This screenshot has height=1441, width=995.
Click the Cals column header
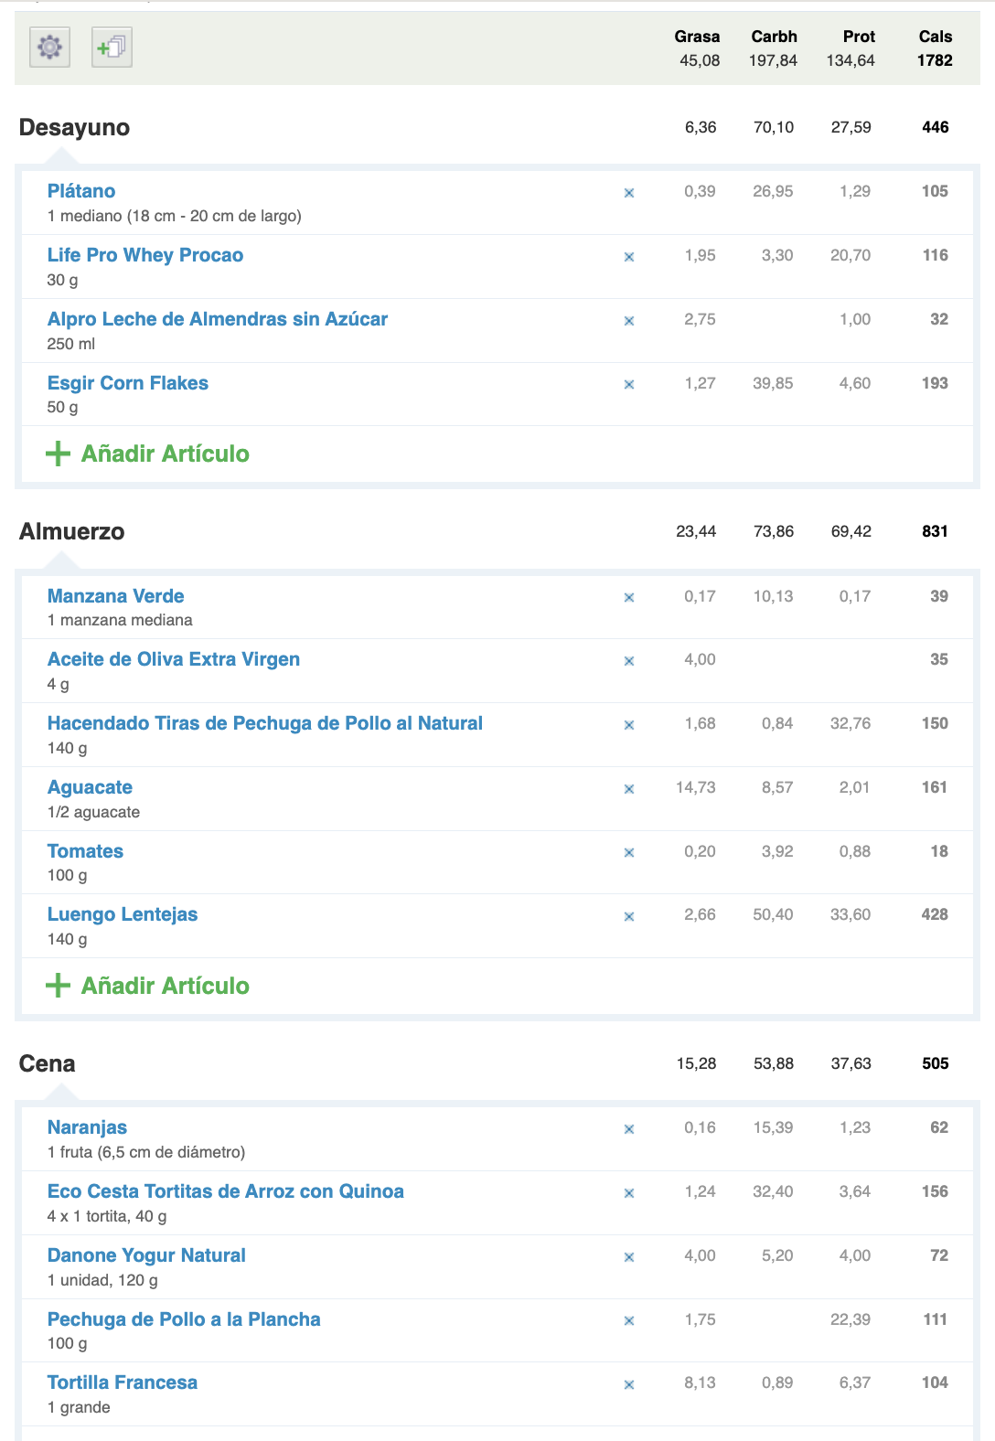tap(936, 37)
